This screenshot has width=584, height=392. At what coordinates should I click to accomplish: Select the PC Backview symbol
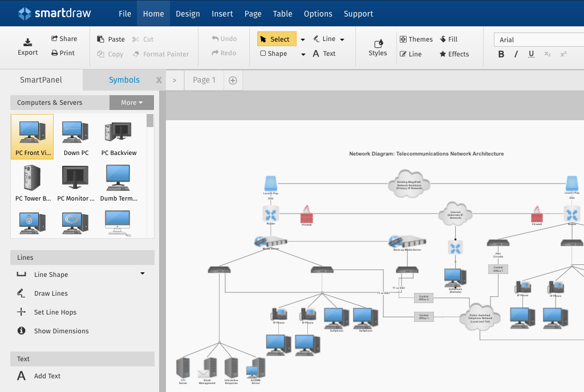119,137
